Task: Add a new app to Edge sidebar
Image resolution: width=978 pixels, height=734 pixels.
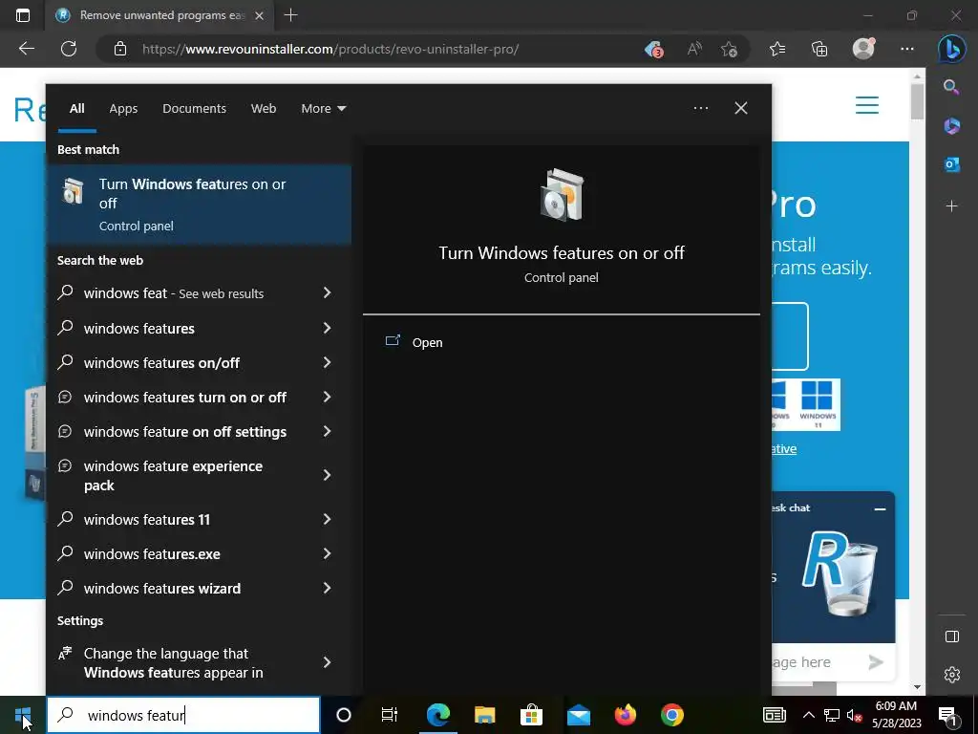Action: click(952, 206)
